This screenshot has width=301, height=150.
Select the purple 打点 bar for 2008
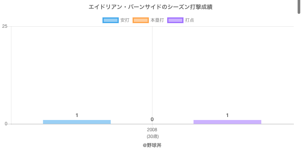click(x=227, y=122)
